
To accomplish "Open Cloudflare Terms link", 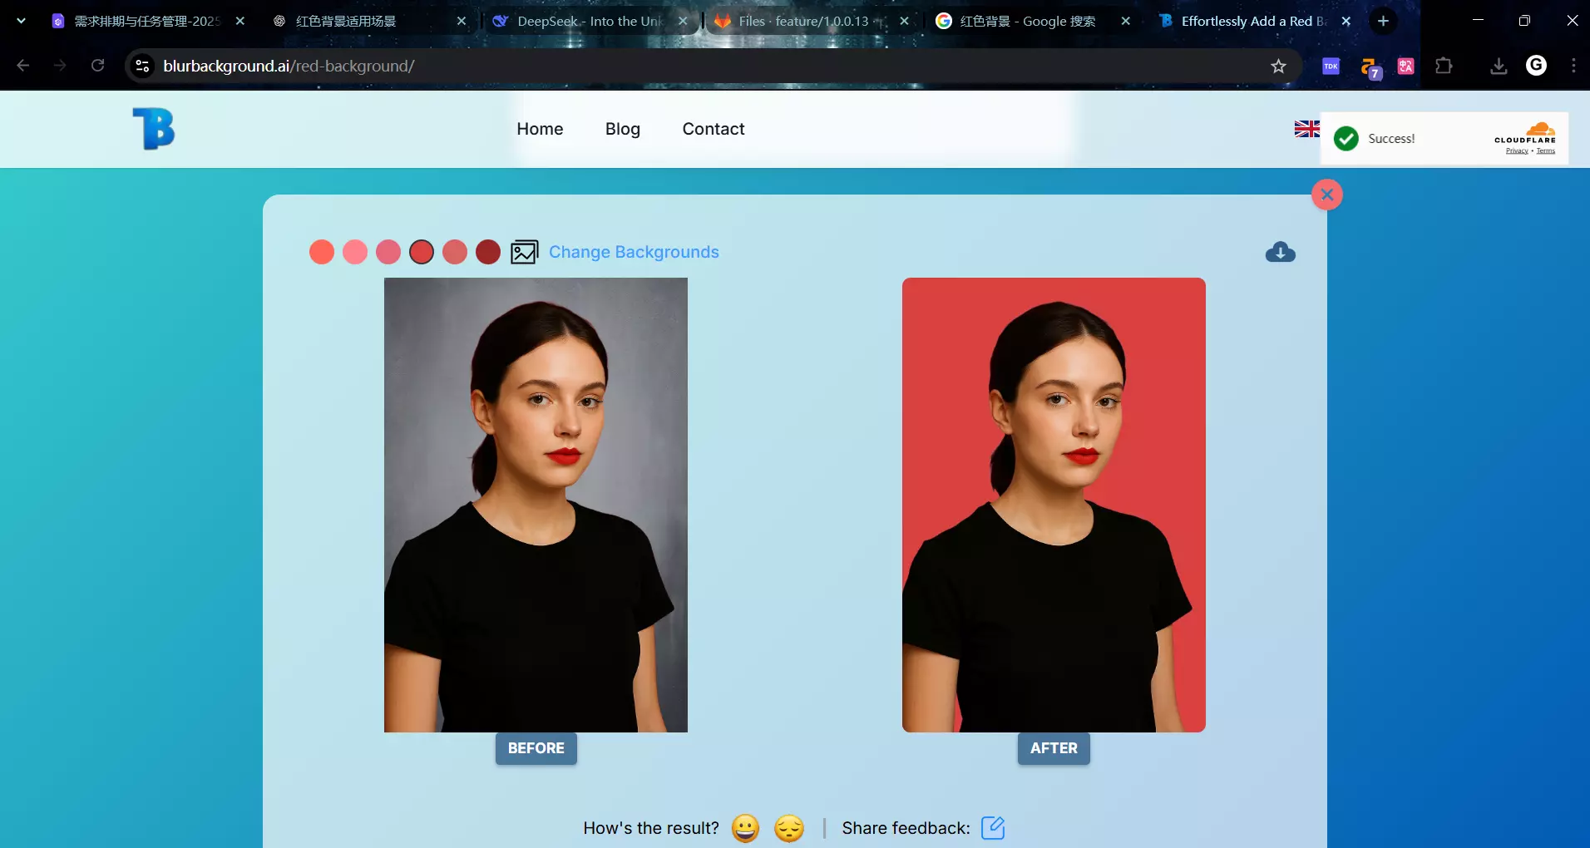I will point(1546,151).
